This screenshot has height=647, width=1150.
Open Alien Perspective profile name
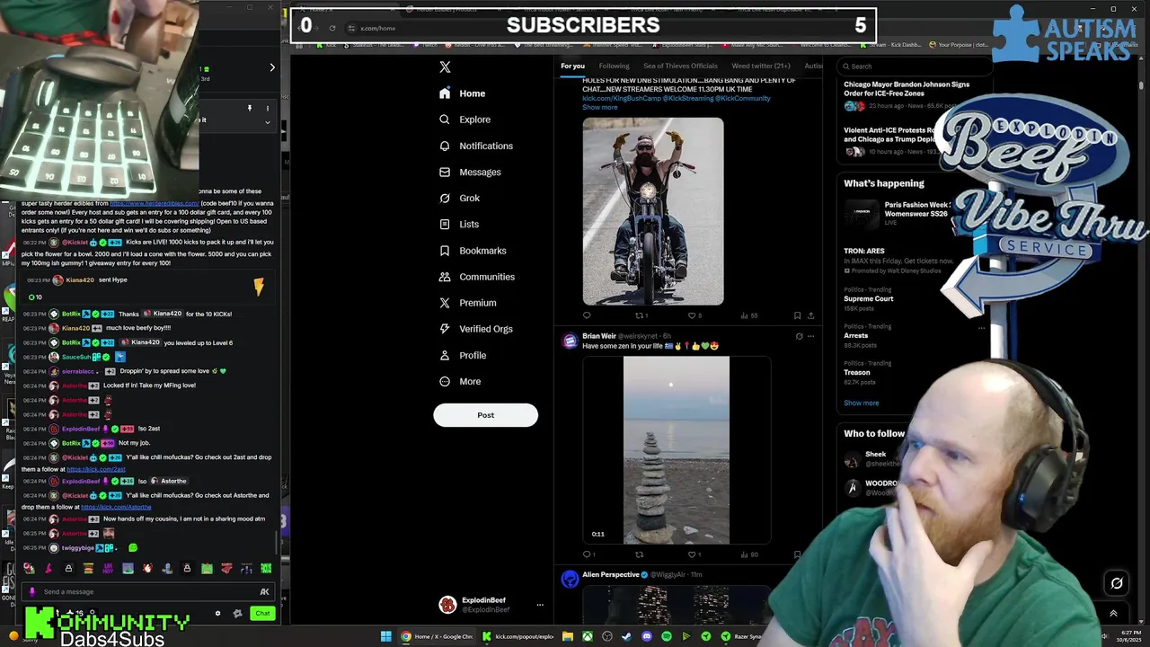(x=611, y=574)
